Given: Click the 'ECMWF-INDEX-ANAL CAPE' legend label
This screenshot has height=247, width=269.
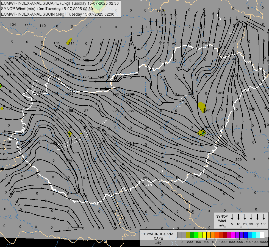Looking at the screenshot, I should pyautogui.click(x=158, y=236).
